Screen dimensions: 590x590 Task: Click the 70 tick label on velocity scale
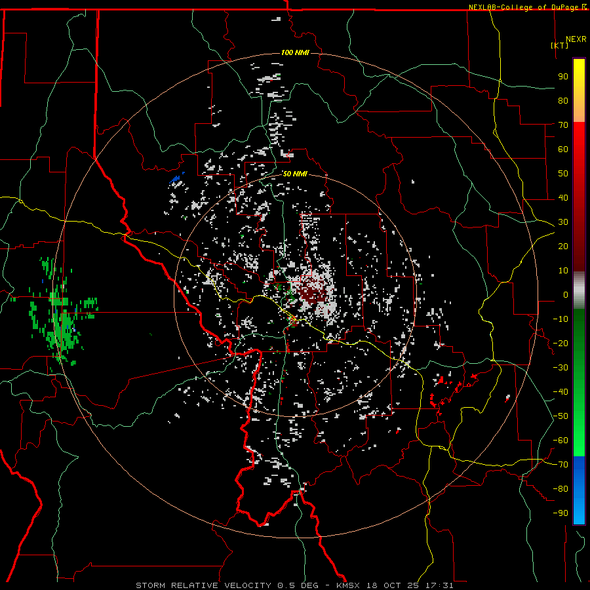point(563,125)
